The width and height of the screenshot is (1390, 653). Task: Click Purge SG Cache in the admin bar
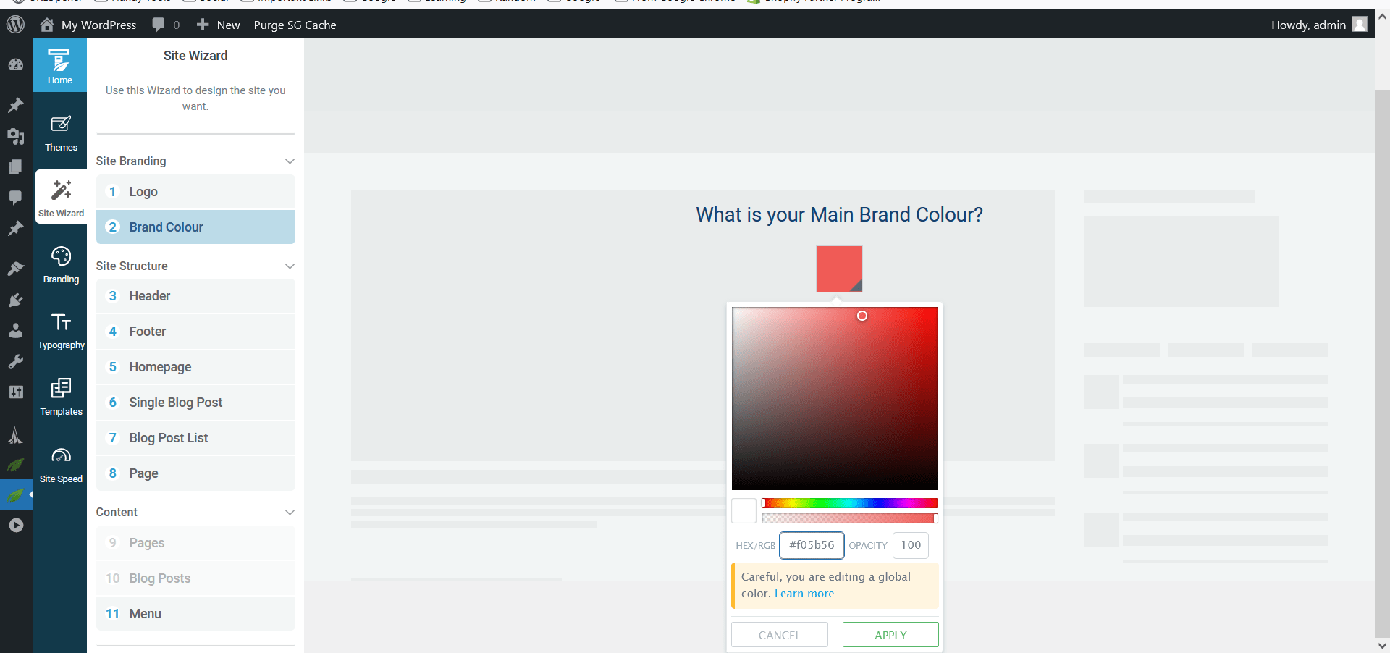[294, 25]
